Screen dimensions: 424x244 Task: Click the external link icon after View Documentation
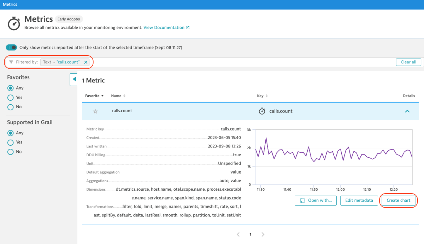point(188,27)
